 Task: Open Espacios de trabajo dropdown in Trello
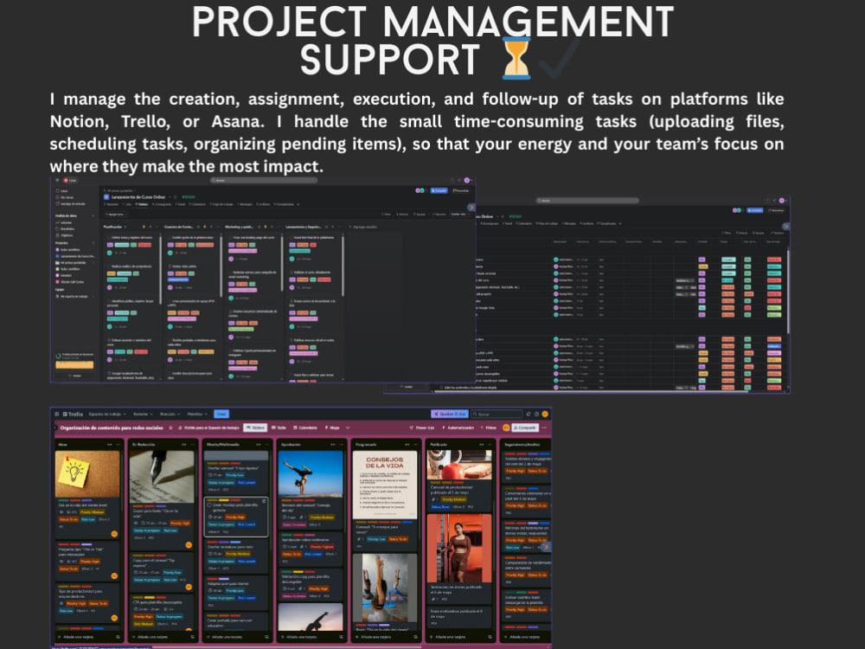point(107,414)
